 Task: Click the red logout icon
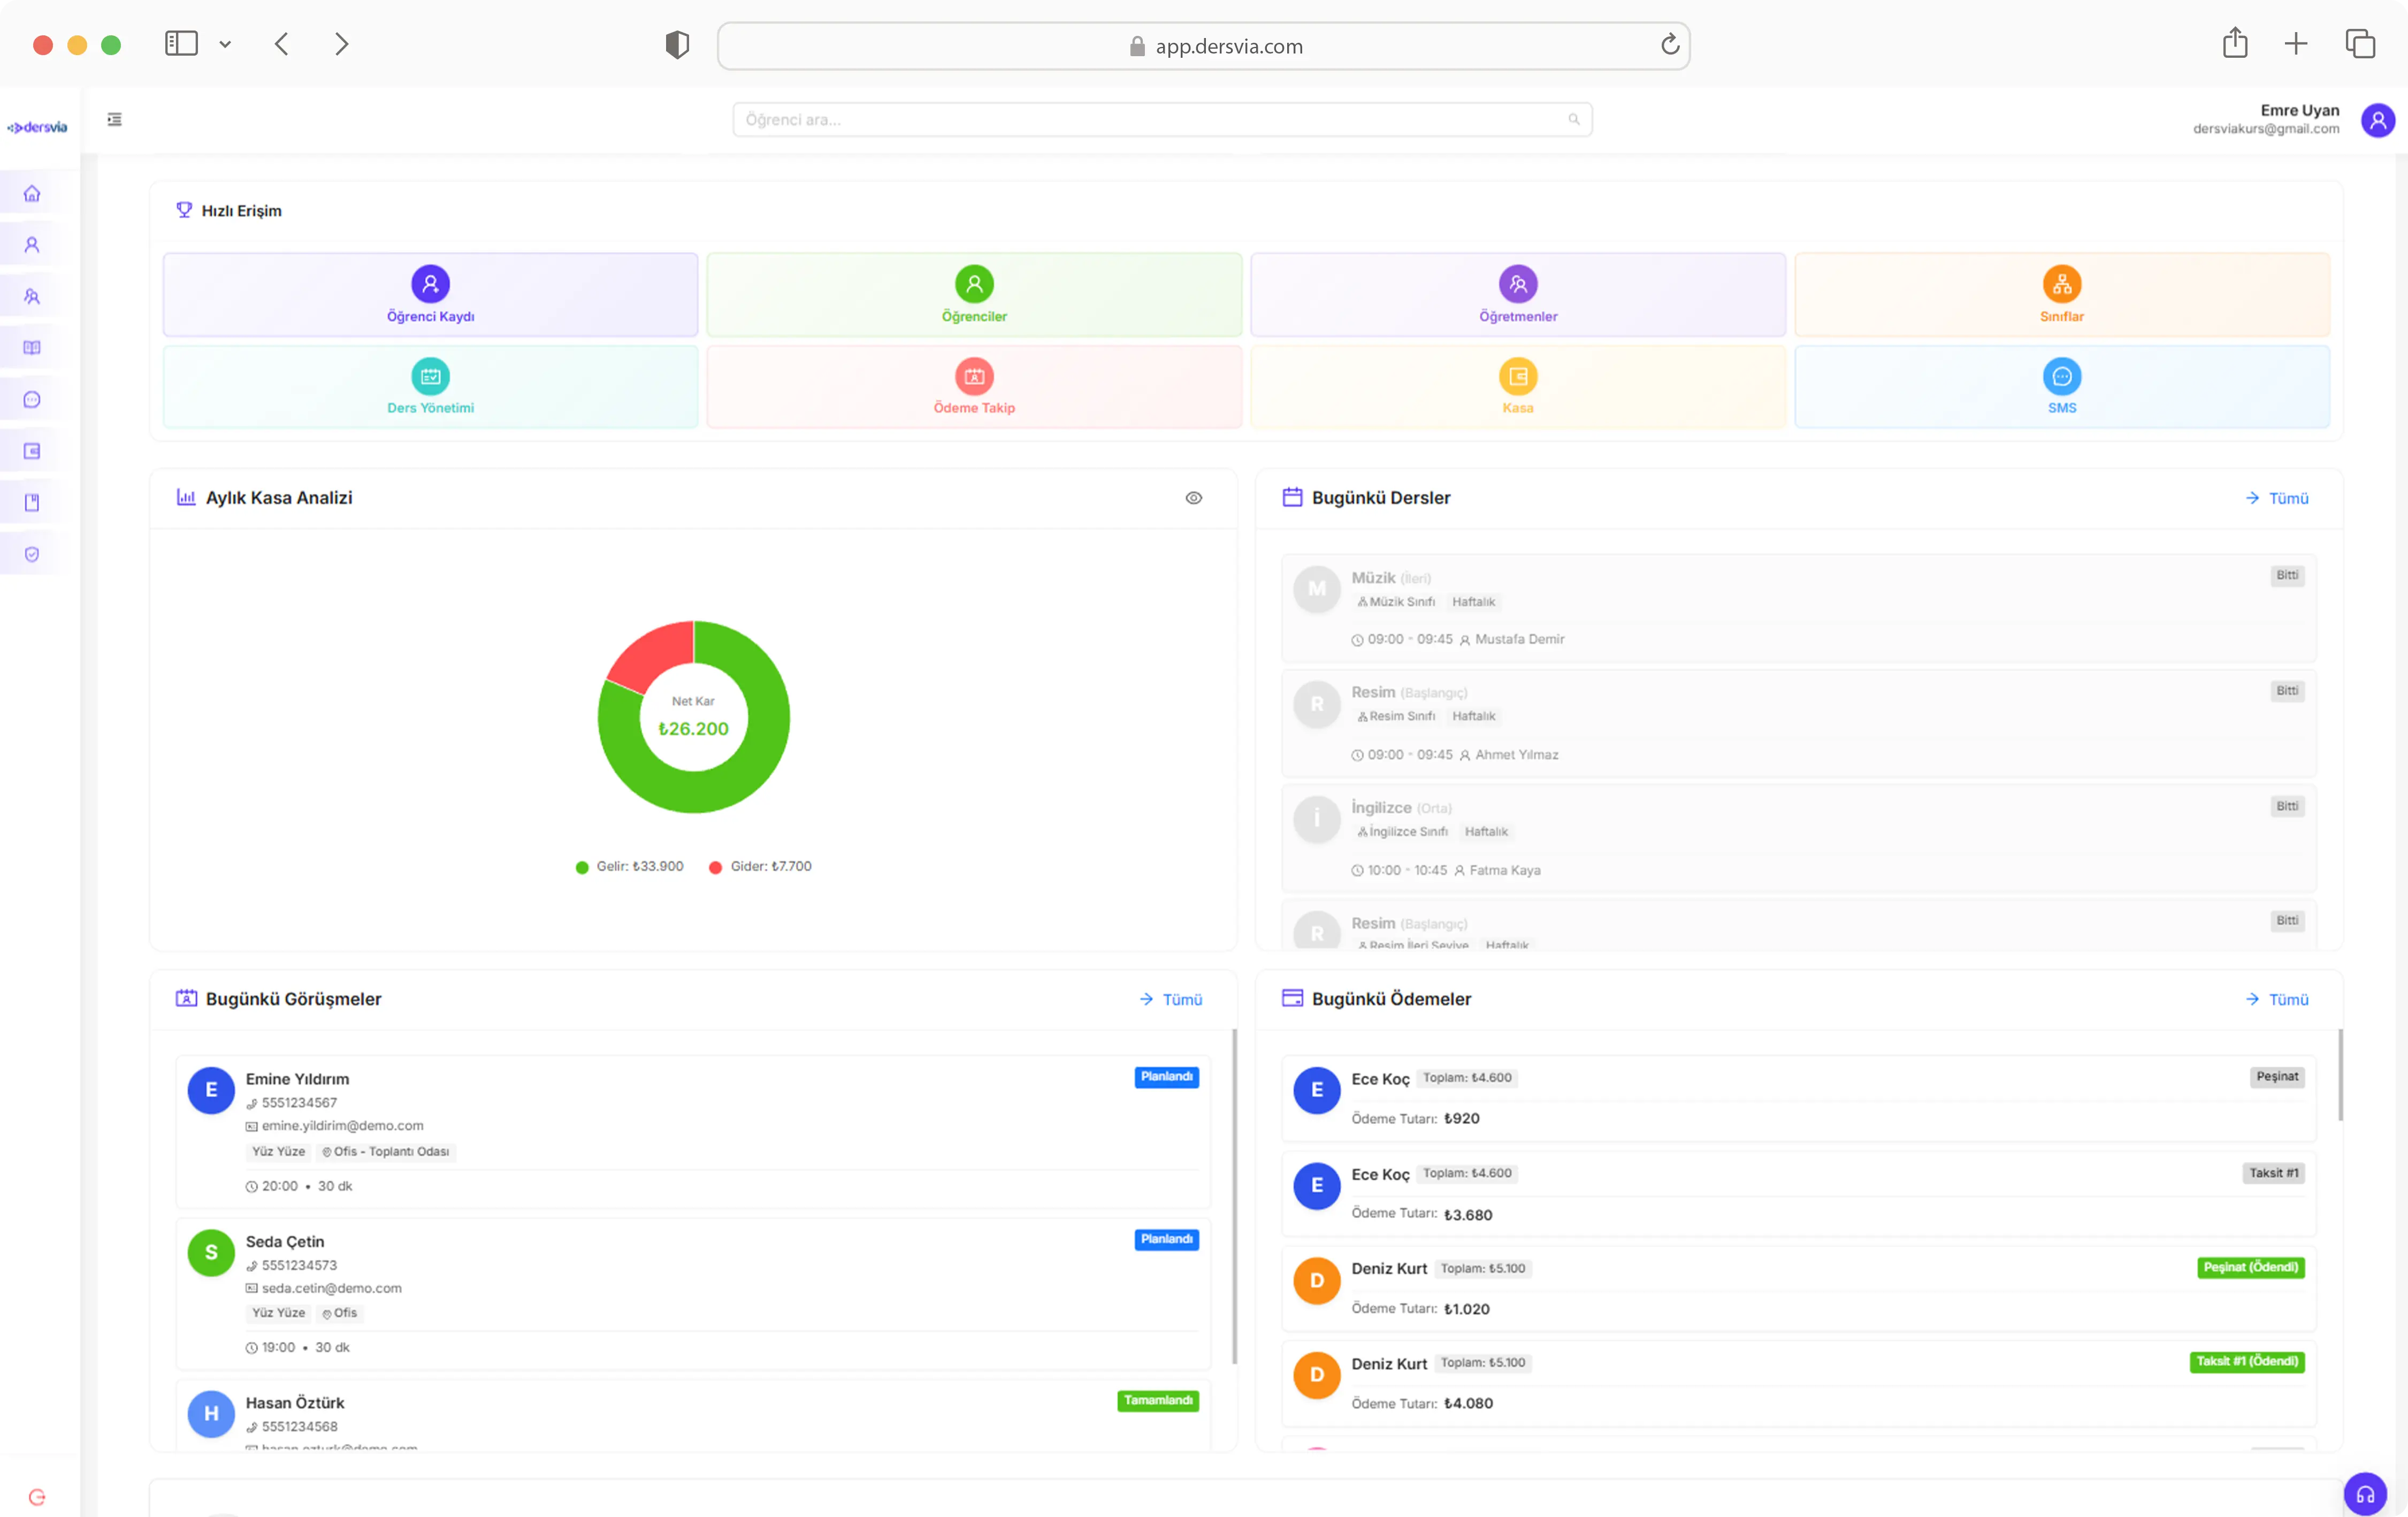37,1496
